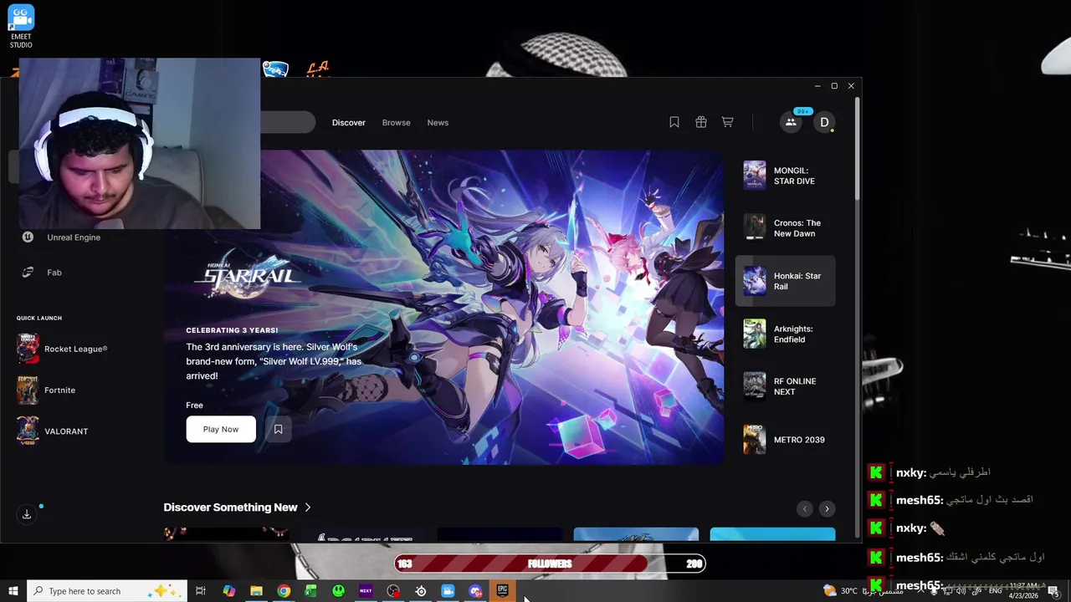
Task: Click the Arknights: Endfield thumbnail image
Action: tap(755, 334)
